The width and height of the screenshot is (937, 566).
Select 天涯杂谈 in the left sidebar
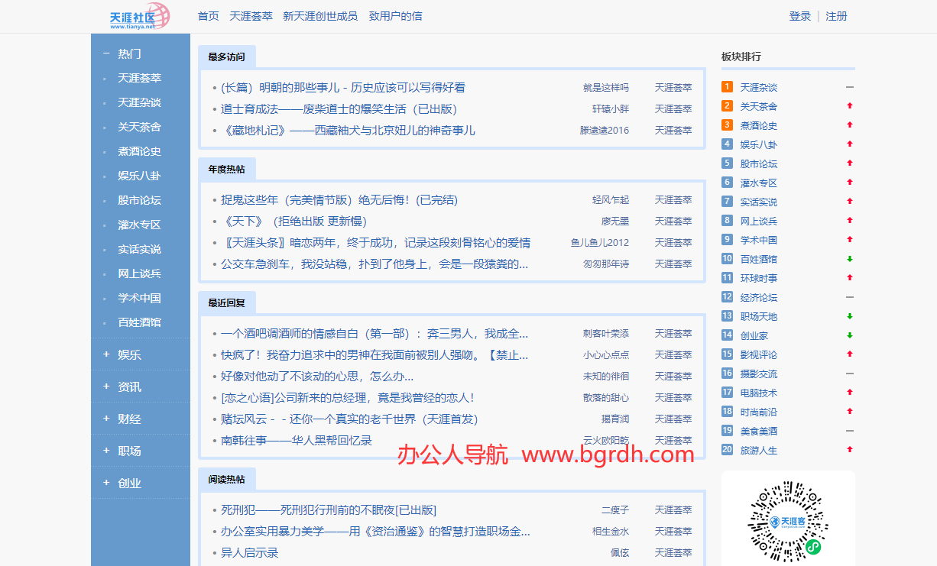pyautogui.click(x=139, y=102)
